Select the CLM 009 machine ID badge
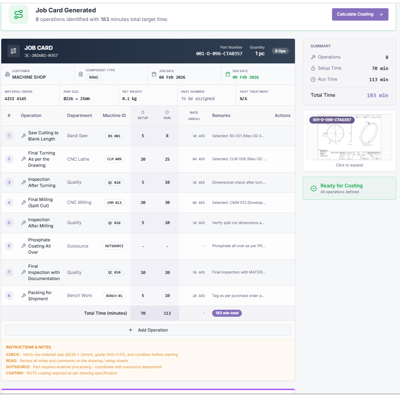The image size is (400, 395). [114, 159]
